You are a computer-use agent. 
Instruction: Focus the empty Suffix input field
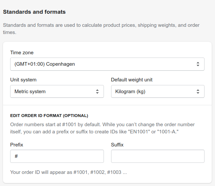[x=158, y=156]
